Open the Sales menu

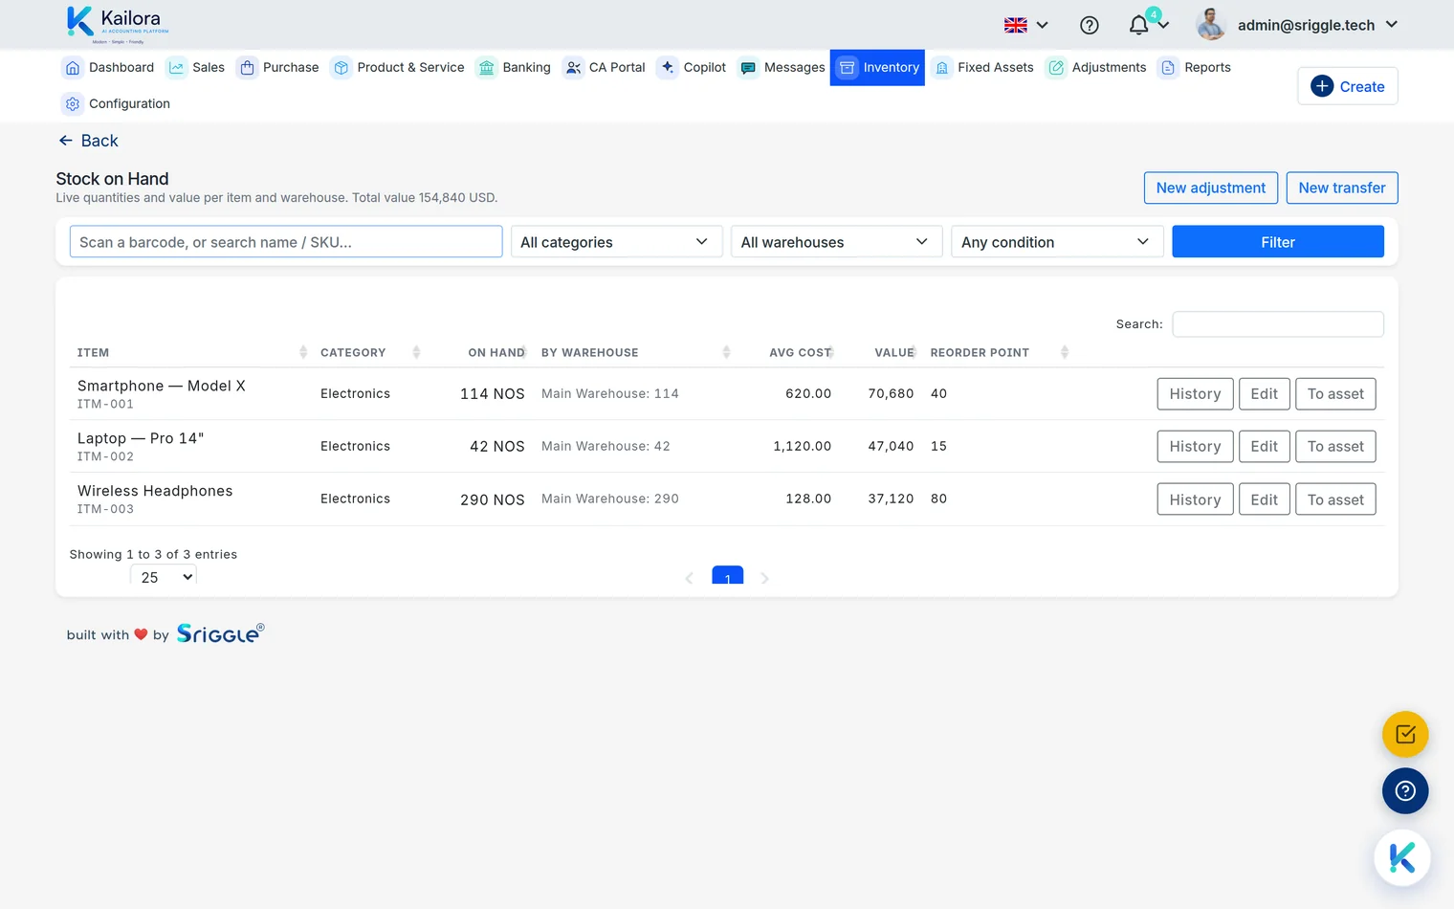[196, 67]
